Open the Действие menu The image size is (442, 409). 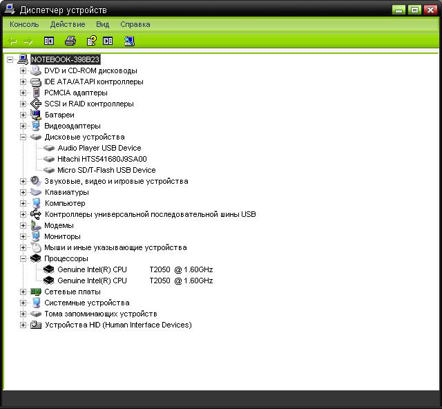(68, 25)
